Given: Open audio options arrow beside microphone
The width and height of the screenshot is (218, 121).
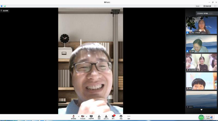Looking at the screenshot, I should (79, 116).
